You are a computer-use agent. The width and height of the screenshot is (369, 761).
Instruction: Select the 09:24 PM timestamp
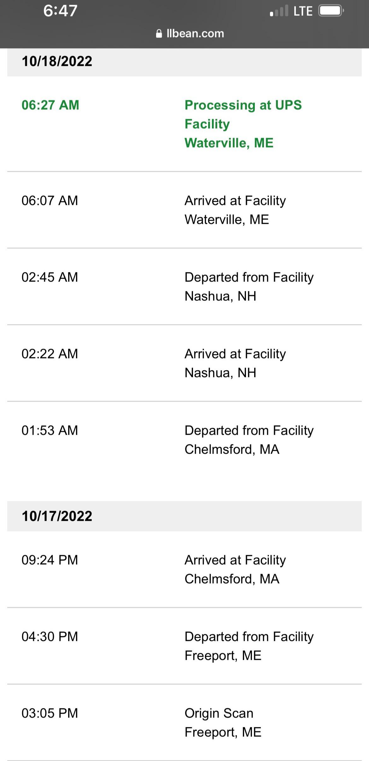[50, 560]
